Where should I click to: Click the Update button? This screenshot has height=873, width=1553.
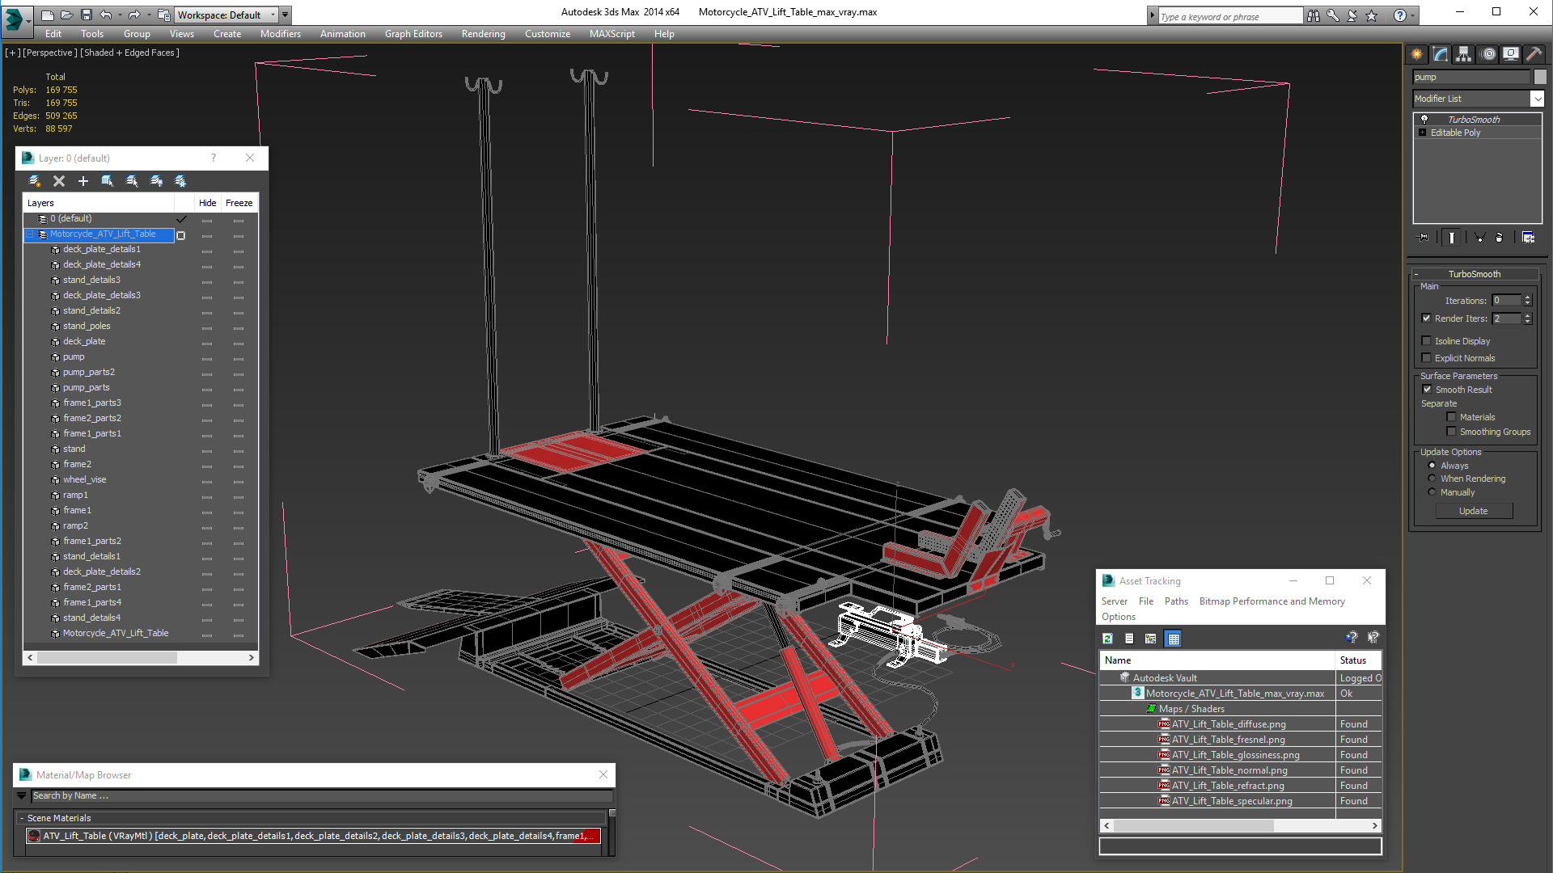pyautogui.click(x=1473, y=511)
